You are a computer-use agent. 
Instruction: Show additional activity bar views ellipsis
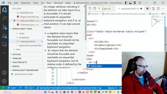pos(4,53)
